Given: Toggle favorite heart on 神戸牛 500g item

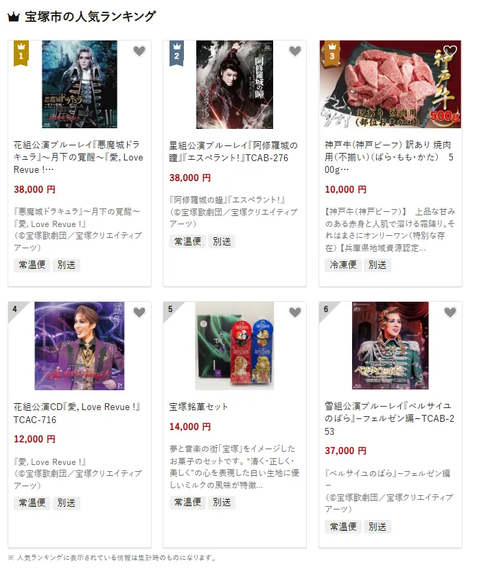Looking at the screenshot, I should pyautogui.click(x=450, y=51).
